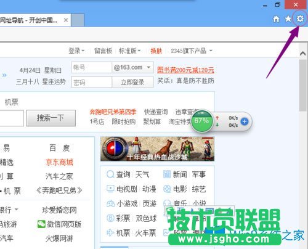Open the browser Tools gear menu

pyautogui.click(x=300, y=19)
